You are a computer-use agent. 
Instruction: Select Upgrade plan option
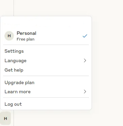point(46,82)
